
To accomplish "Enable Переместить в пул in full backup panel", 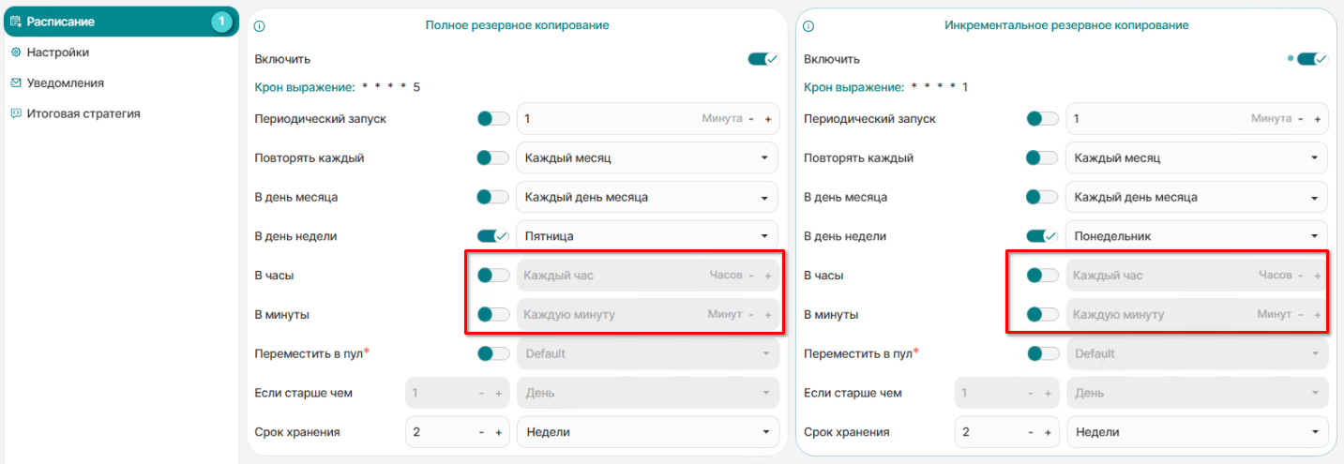I will point(493,353).
